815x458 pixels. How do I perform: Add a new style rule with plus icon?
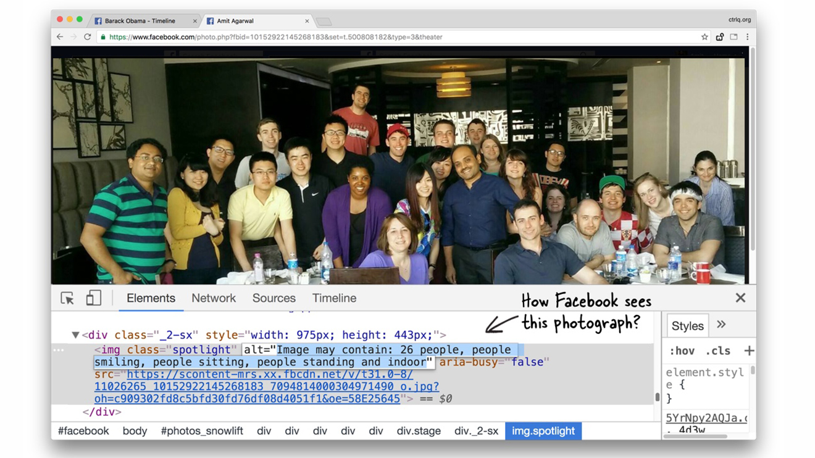[x=749, y=351]
